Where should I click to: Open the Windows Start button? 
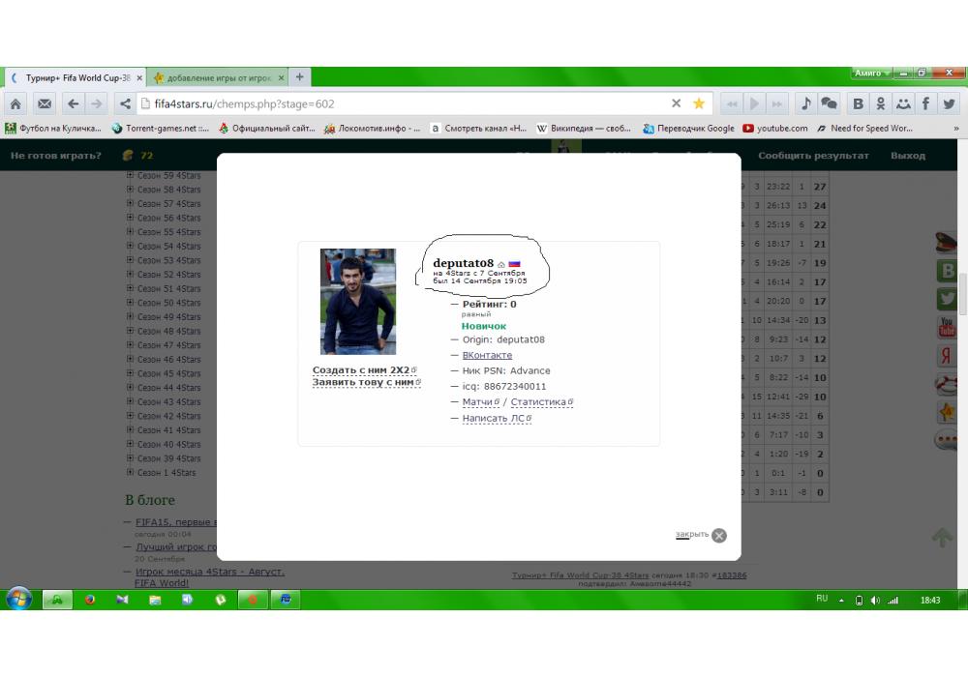[18, 600]
